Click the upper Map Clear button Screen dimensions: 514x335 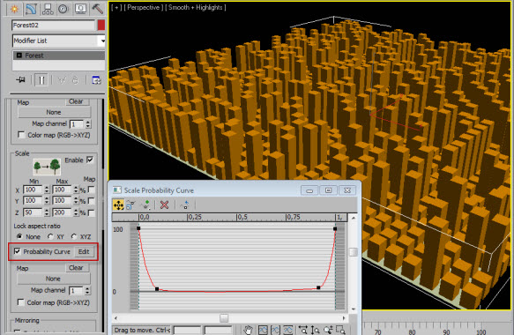pyautogui.click(x=76, y=101)
